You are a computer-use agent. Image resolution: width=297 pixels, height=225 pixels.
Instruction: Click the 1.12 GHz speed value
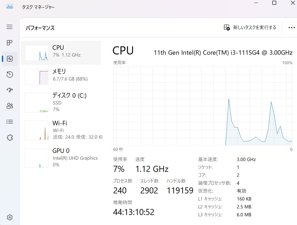tap(152, 169)
